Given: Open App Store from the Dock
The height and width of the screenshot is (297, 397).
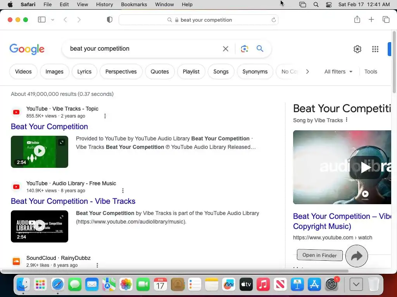Looking at the screenshot, I should click(x=314, y=284).
